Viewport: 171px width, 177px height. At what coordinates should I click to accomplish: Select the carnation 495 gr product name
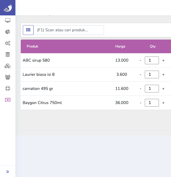coord(38,88)
